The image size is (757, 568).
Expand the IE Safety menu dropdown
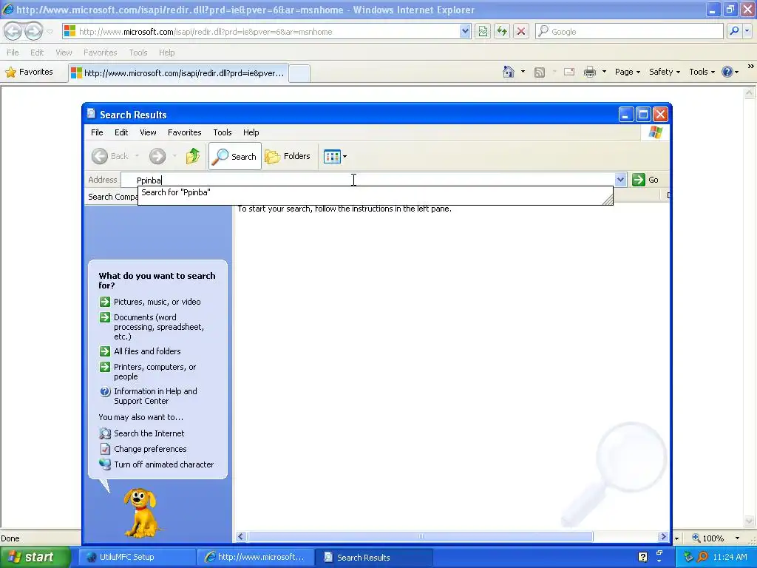pos(665,72)
